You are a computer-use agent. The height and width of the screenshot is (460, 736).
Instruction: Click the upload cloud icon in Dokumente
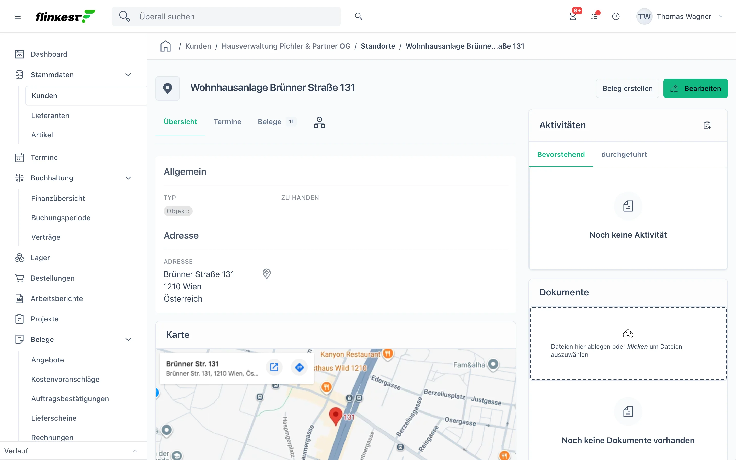pos(628,334)
